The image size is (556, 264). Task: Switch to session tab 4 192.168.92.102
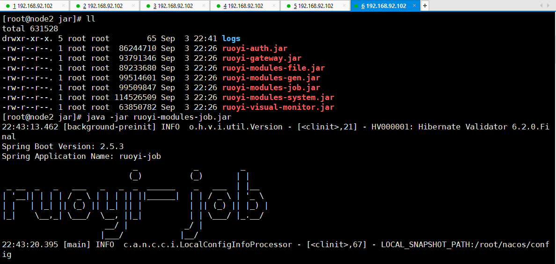[245, 6]
